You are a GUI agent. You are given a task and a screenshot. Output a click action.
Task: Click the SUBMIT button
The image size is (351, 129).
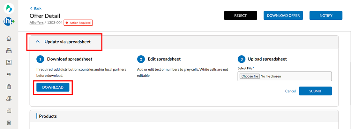[x=315, y=91]
